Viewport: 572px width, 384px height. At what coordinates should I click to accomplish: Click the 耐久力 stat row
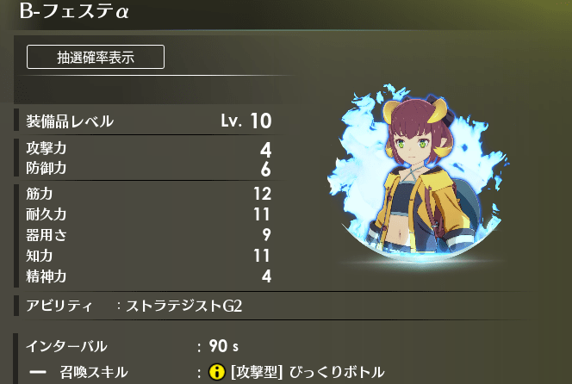149,214
